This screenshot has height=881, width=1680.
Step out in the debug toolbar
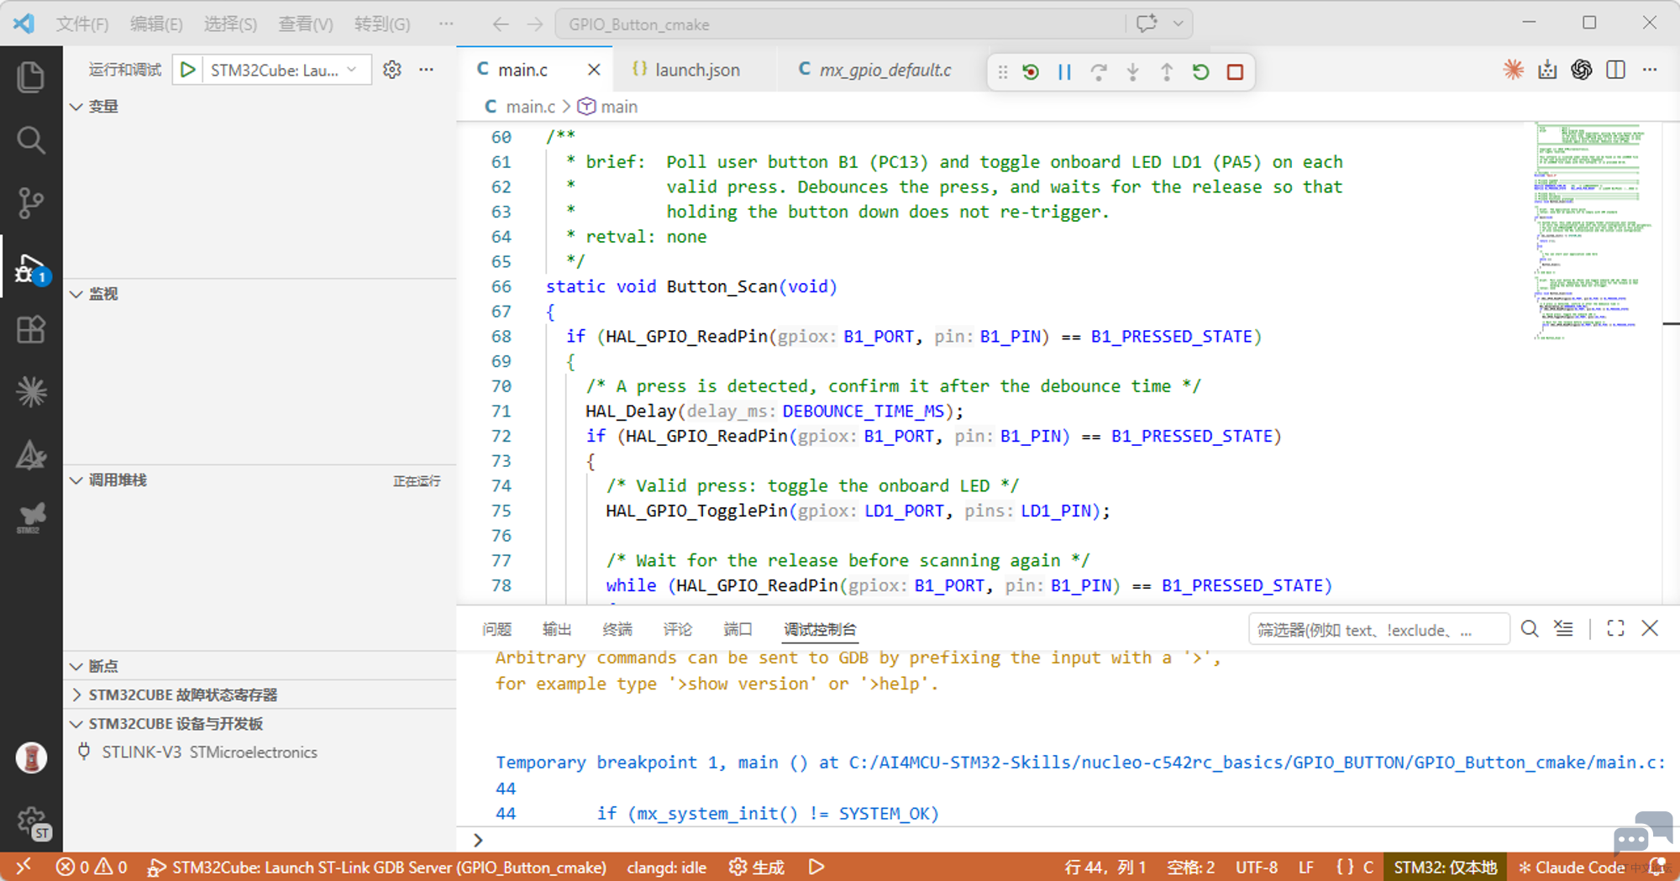(1167, 71)
